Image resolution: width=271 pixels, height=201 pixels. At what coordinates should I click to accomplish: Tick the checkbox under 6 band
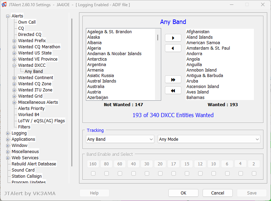tap(227, 173)
